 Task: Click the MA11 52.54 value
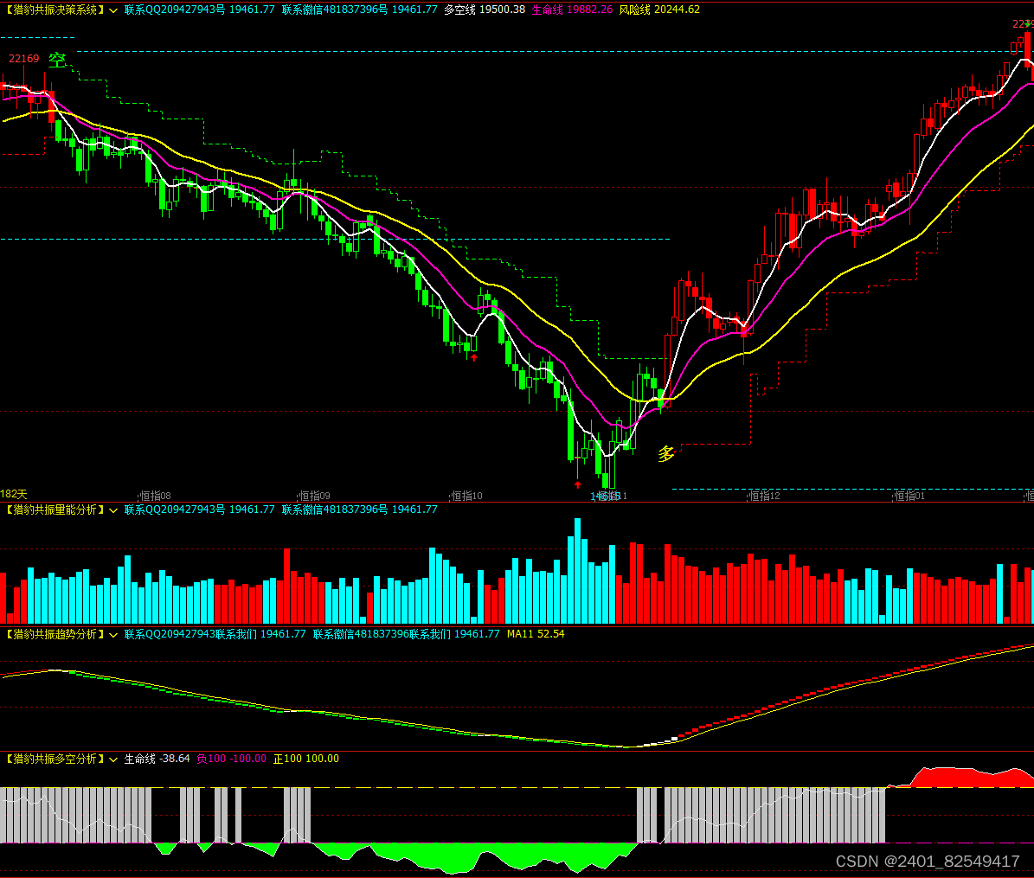point(536,634)
